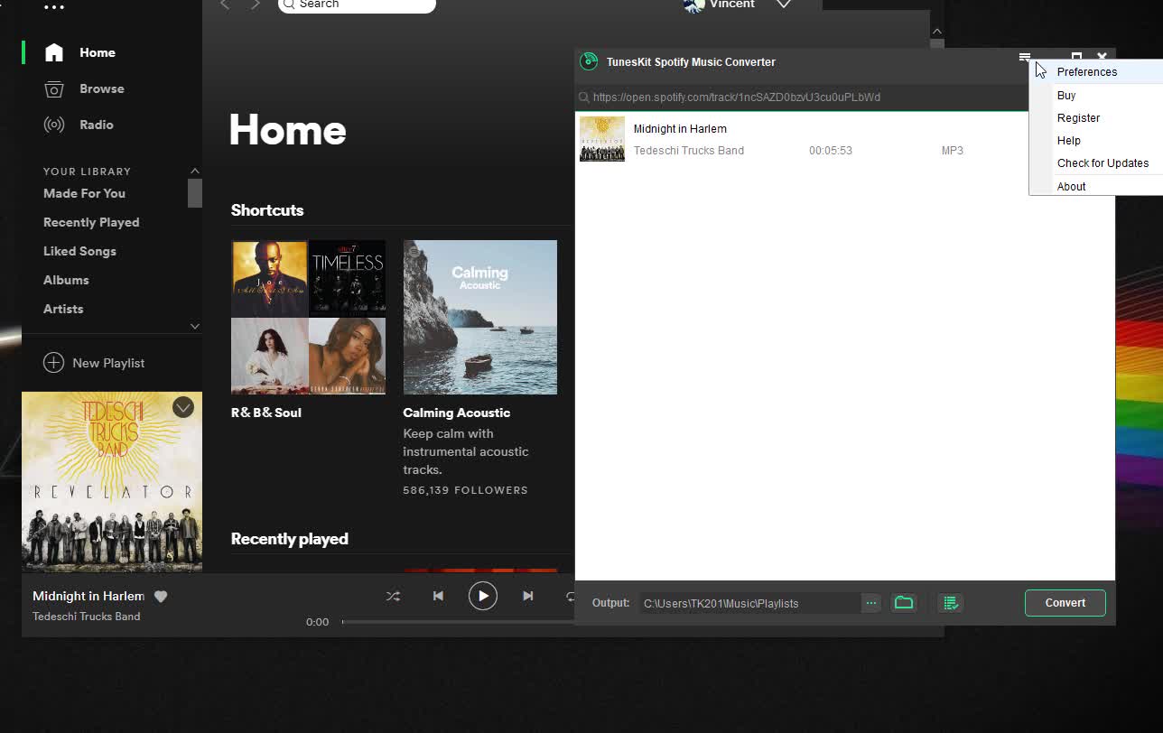Open the Vincent profile name
The image size is (1163, 733).
732,5
